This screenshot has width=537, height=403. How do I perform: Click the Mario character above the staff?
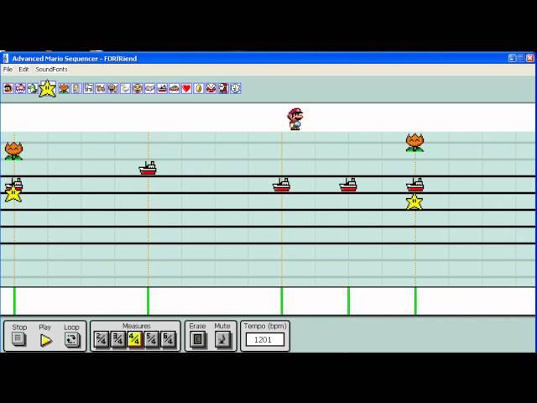click(295, 119)
